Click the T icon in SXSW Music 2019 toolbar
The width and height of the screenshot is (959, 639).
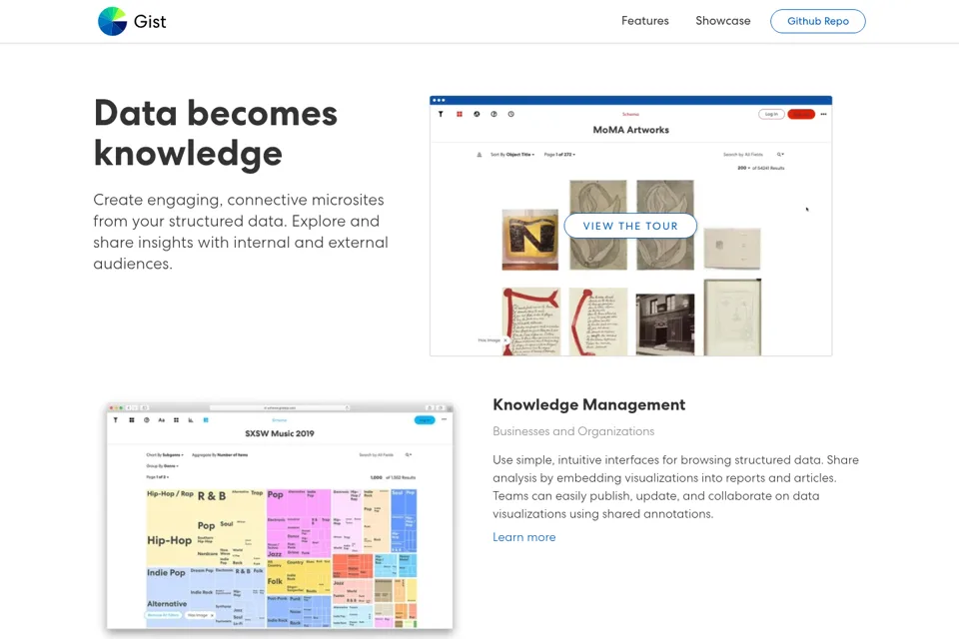(116, 420)
